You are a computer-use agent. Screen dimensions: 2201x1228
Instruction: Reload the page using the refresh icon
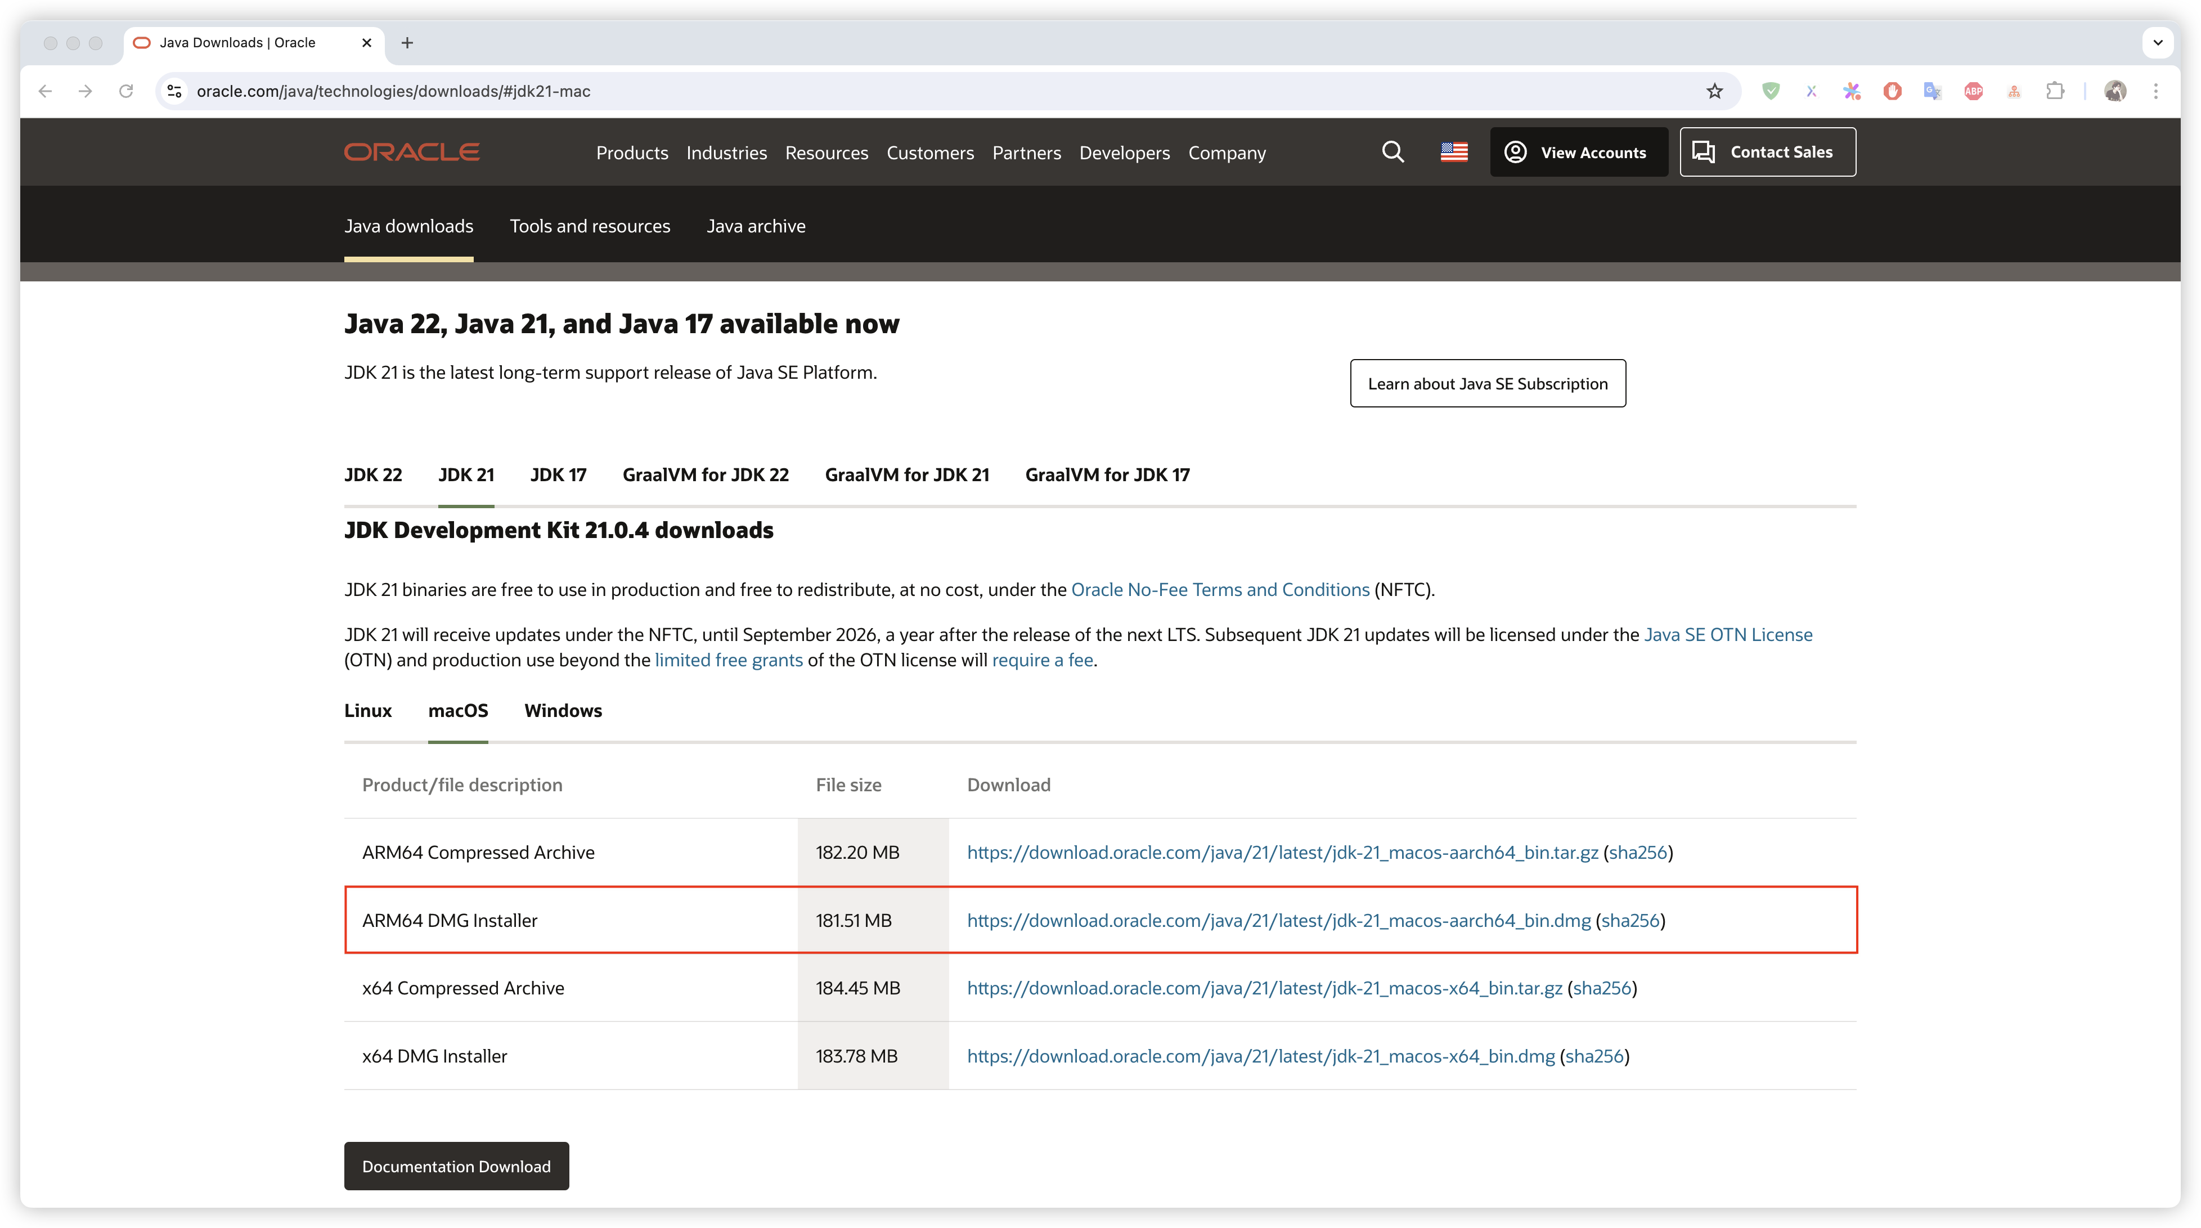(x=125, y=91)
